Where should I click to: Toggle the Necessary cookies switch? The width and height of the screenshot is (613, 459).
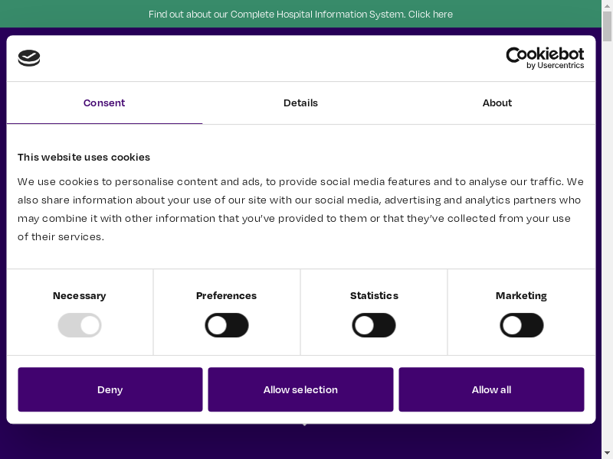(80, 325)
